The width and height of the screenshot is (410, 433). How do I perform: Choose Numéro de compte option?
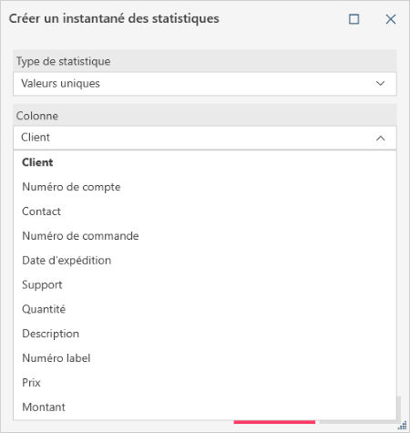point(205,187)
